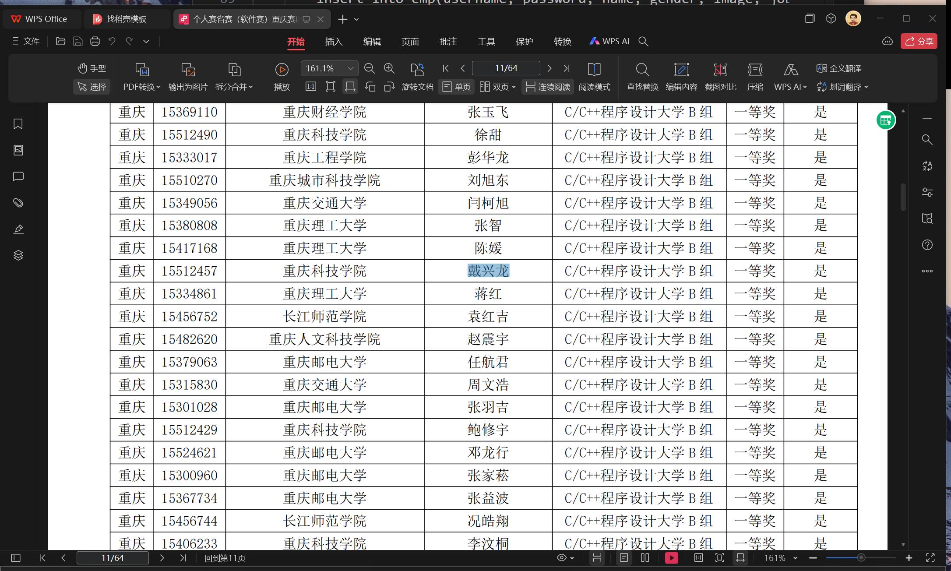Toggle Continuous Reading (连续阅读) mode
This screenshot has height=571, width=951.
coord(548,87)
